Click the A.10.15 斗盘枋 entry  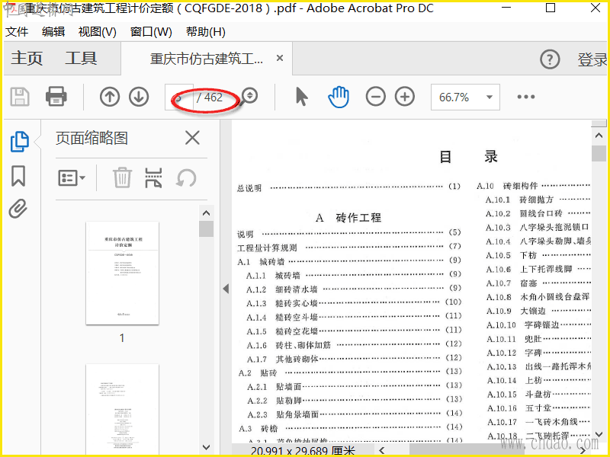pos(539,395)
